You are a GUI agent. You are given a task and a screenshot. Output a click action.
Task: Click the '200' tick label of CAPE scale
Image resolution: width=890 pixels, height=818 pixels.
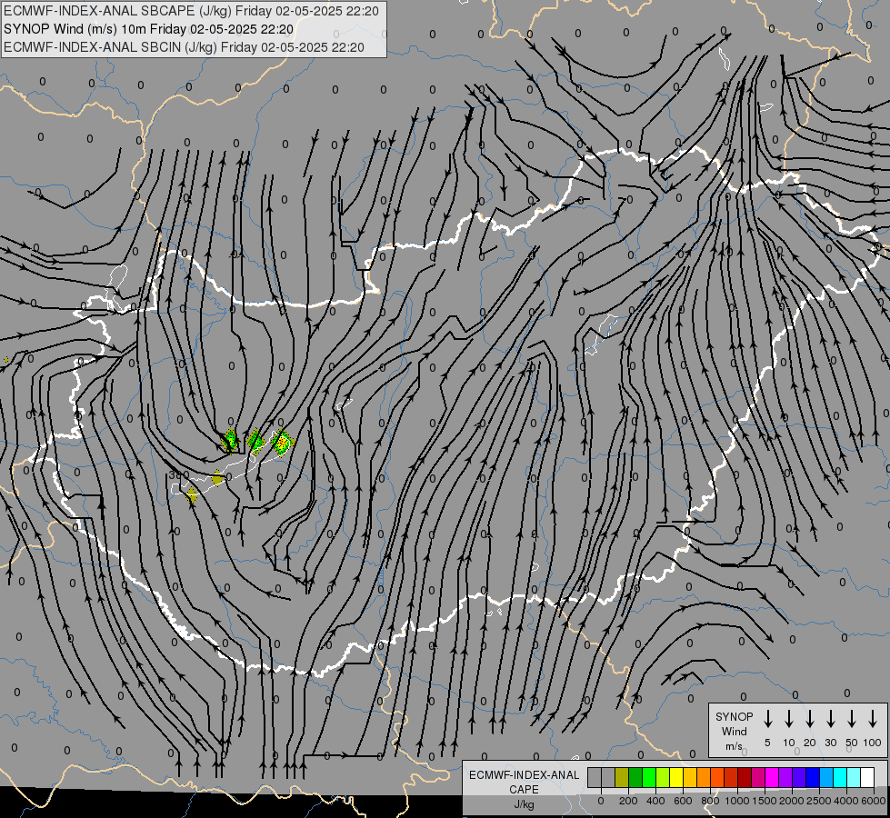click(628, 801)
